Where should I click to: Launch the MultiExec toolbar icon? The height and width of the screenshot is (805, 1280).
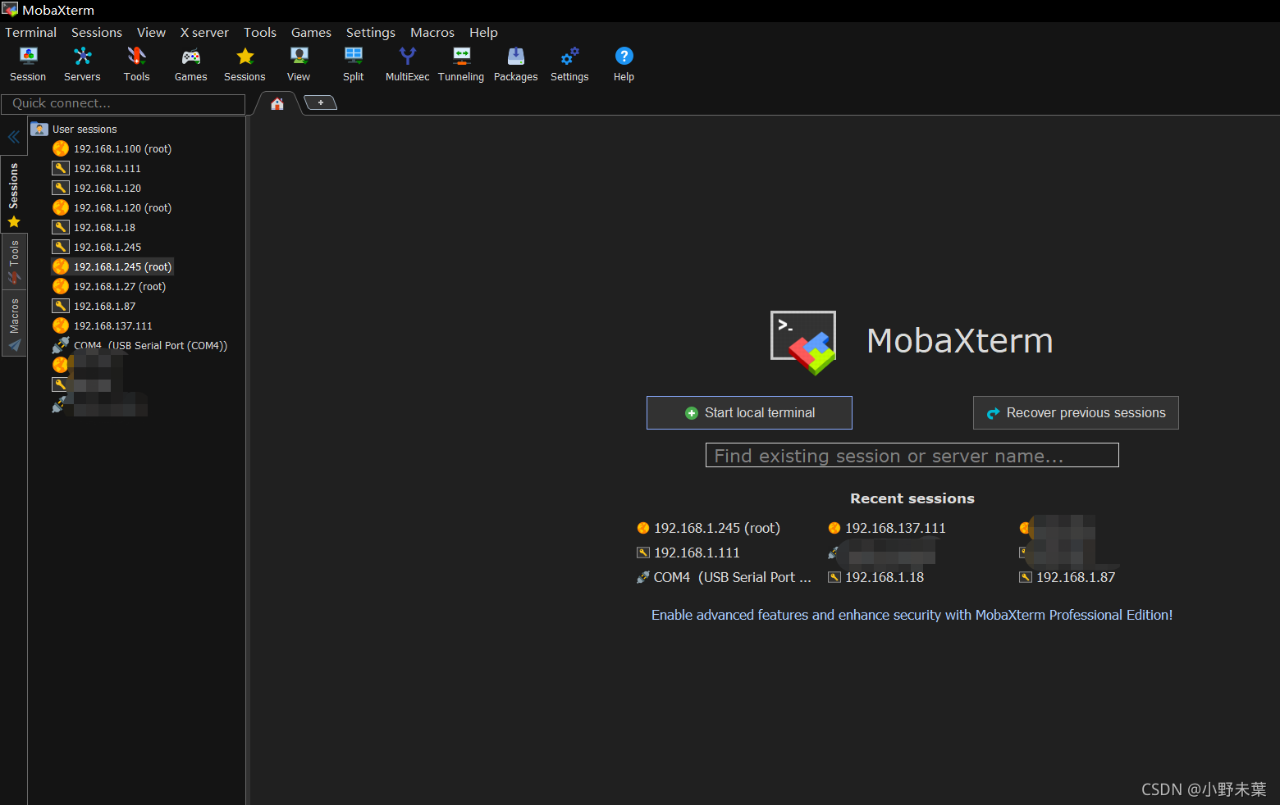point(407,64)
